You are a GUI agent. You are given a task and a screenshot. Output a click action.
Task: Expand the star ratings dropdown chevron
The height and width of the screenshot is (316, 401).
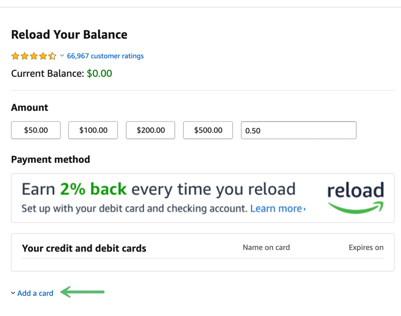click(62, 56)
